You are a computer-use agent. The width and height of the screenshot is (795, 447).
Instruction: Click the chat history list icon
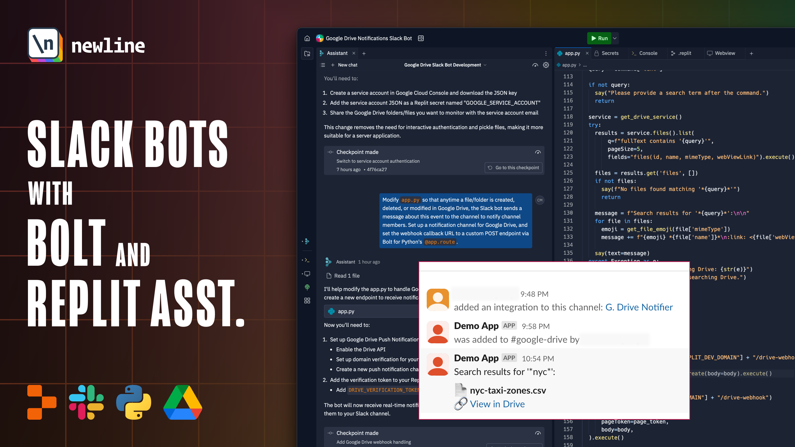323,65
